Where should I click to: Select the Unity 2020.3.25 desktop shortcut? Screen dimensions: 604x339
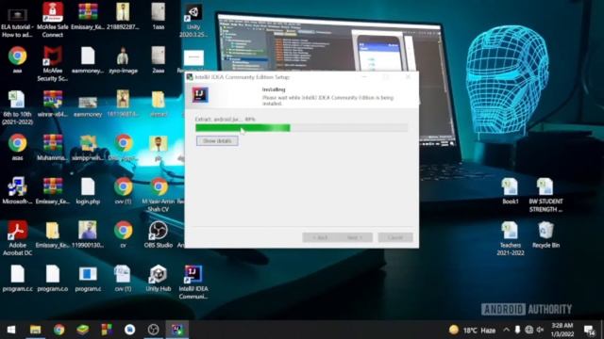[193, 22]
